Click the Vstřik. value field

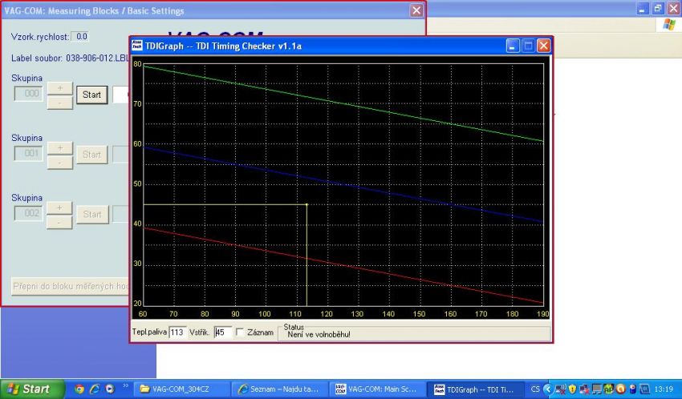point(222,332)
